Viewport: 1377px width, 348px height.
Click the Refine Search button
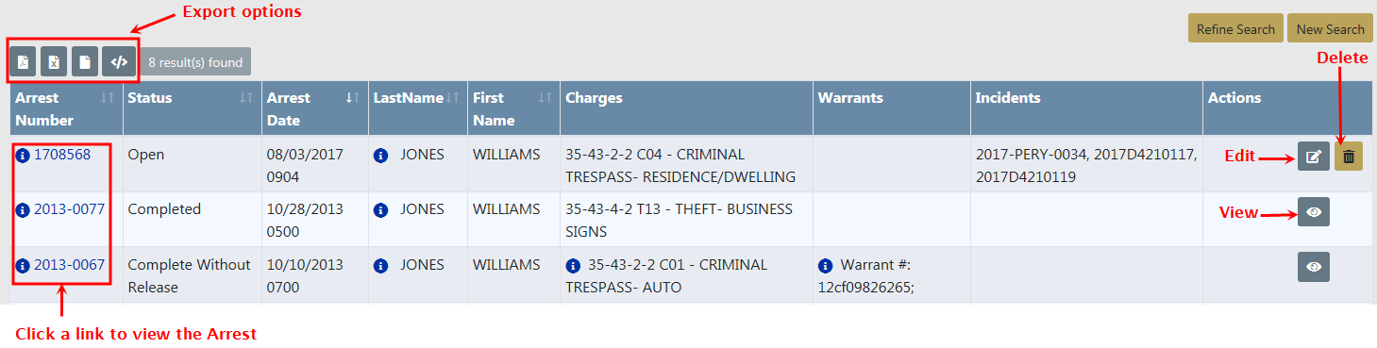[1235, 29]
